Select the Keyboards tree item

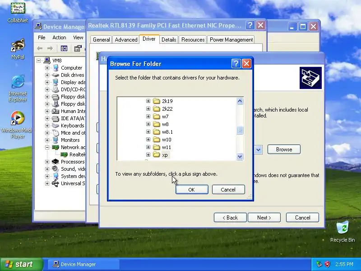click(72, 126)
